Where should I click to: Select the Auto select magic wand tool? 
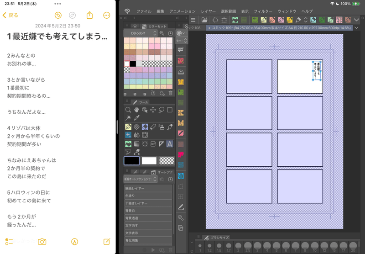128,118
